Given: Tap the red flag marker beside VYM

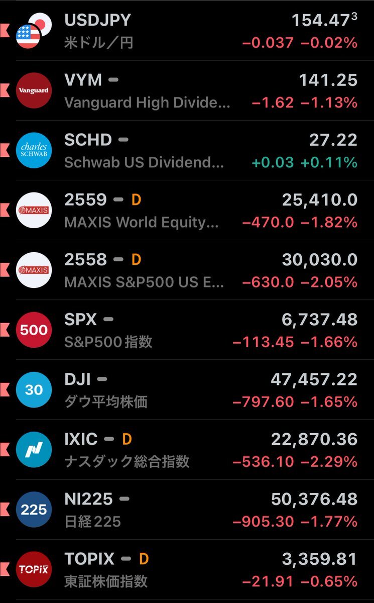Looking at the screenshot, I should (x=5, y=90).
